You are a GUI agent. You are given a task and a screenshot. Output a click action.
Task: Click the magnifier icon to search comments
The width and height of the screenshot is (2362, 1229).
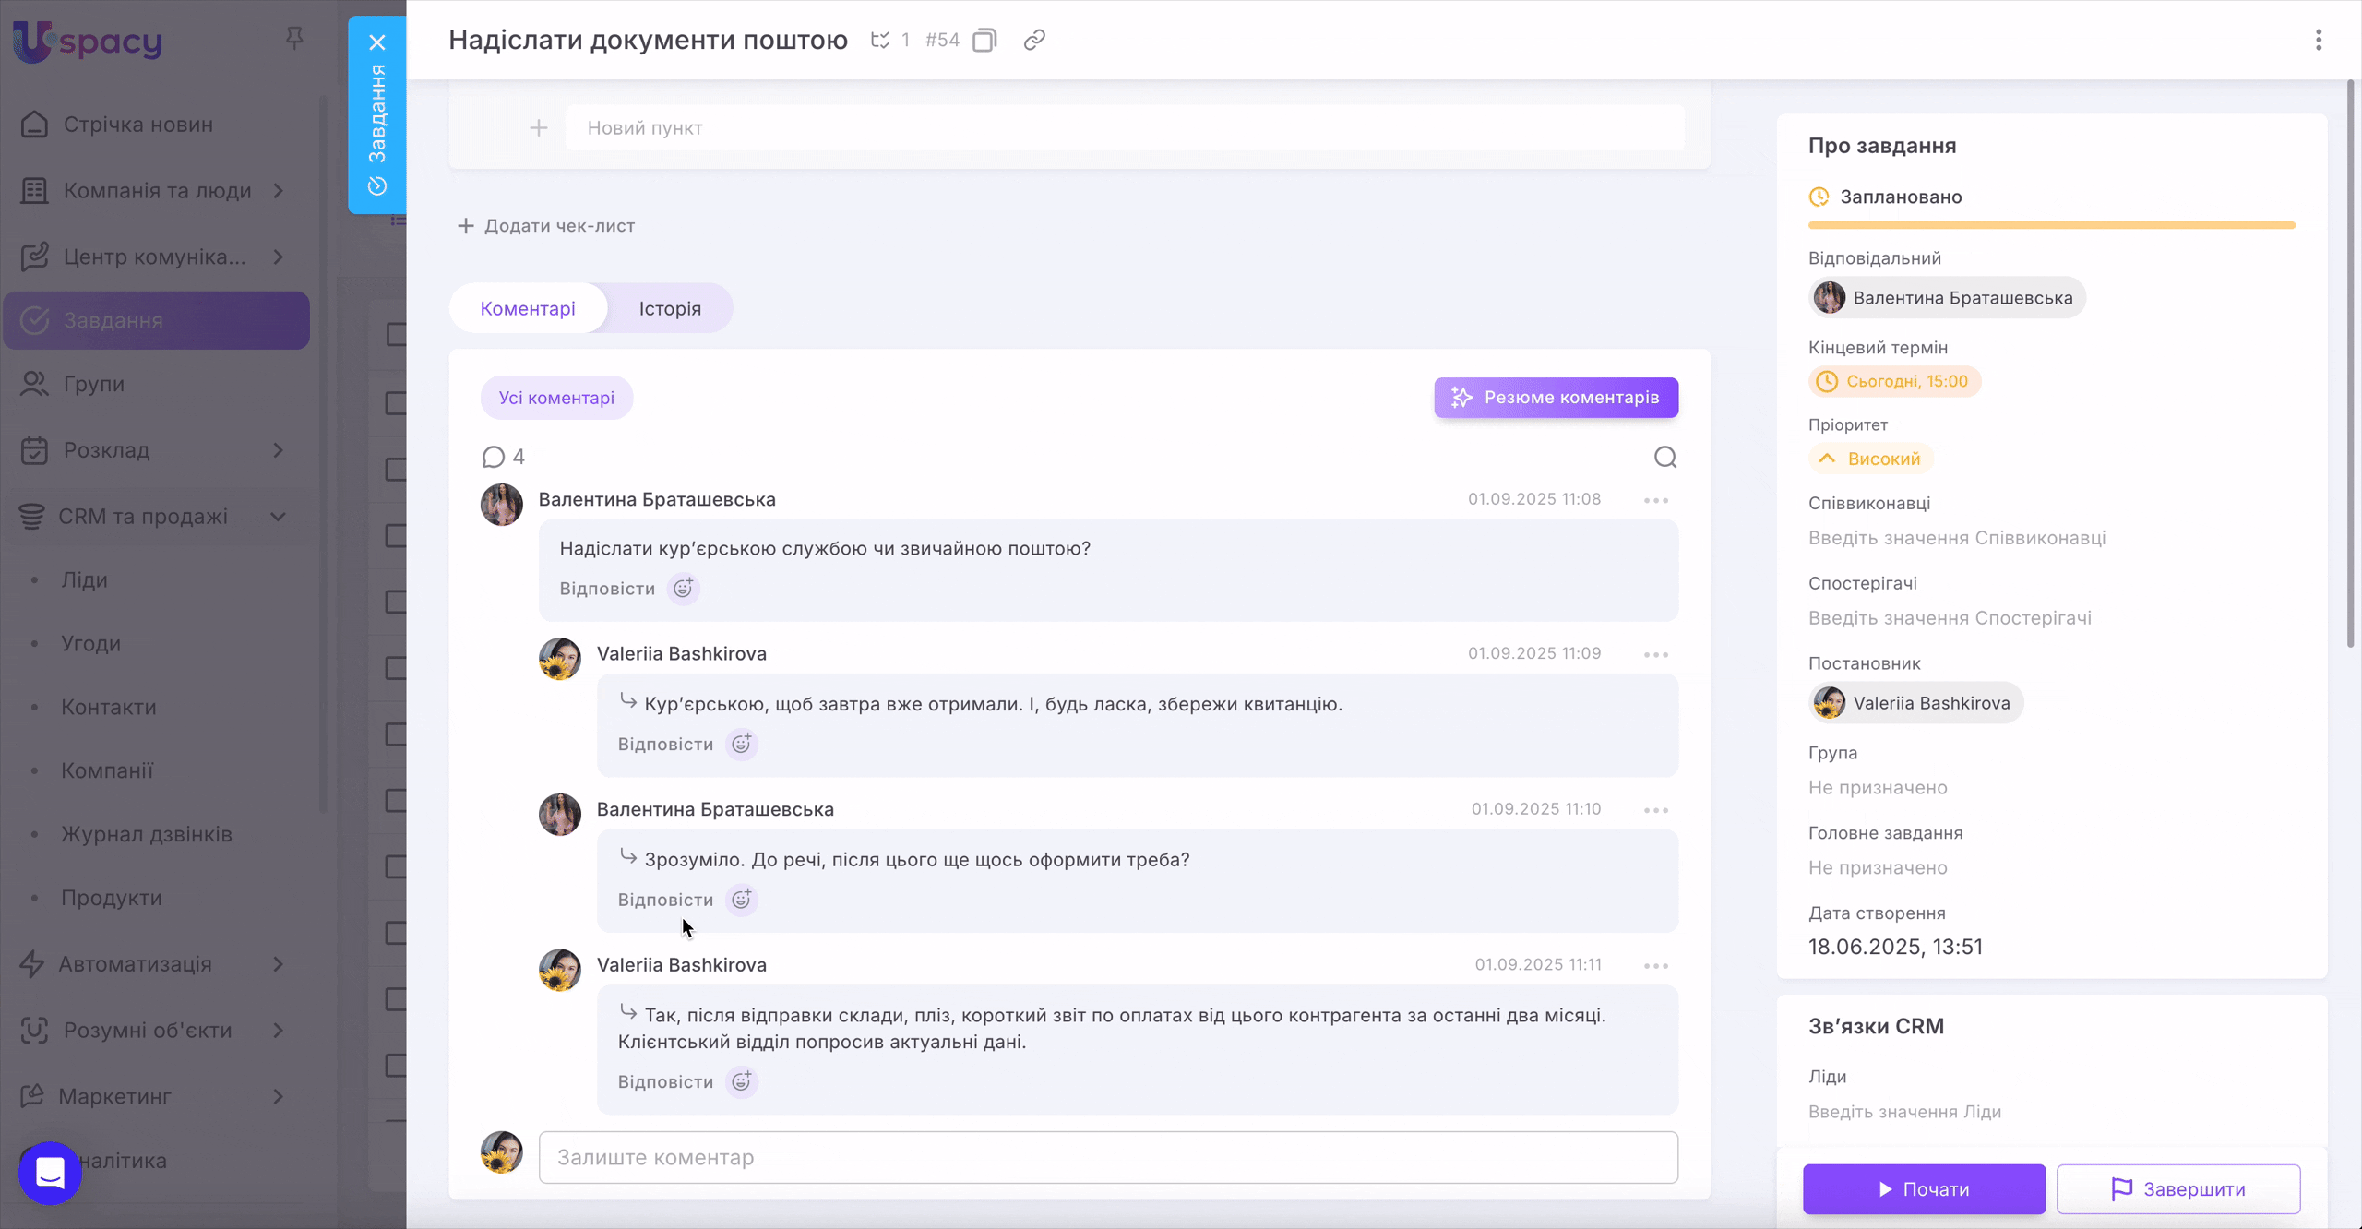(1664, 457)
